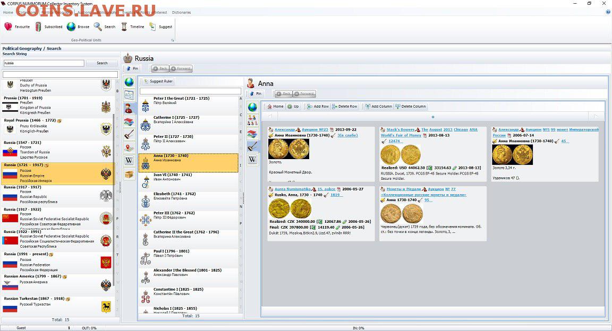Open the Aurea Numismatika link
This screenshot has height=331, width=612.
coord(293,189)
